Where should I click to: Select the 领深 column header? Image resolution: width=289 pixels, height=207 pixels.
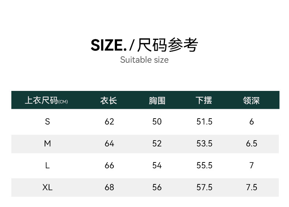(251, 100)
